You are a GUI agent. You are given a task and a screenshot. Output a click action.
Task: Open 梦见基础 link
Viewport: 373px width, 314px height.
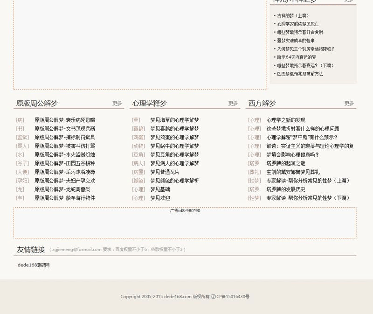[x=160, y=189]
